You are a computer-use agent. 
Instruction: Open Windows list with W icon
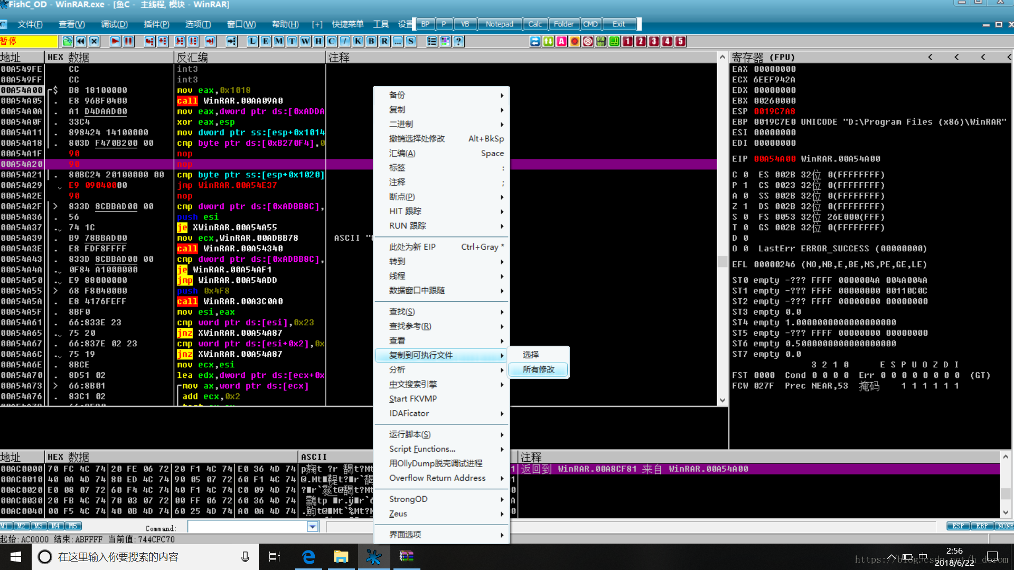point(305,41)
